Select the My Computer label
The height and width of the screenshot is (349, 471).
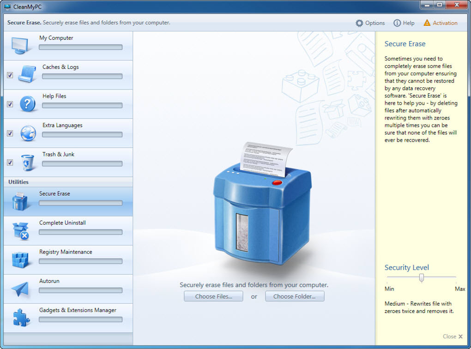pos(56,38)
